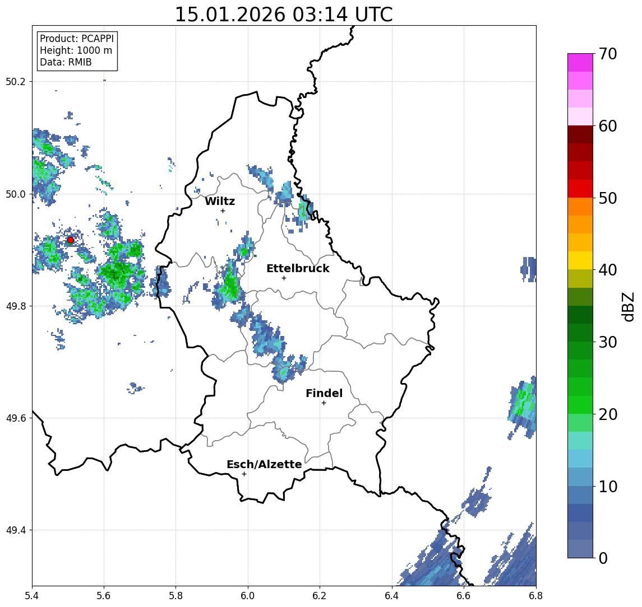Image resolution: width=642 pixels, height=607 pixels.
Task: Click the map title 15.01.2026 03:14 UTC
Action: pyautogui.click(x=284, y=15)
